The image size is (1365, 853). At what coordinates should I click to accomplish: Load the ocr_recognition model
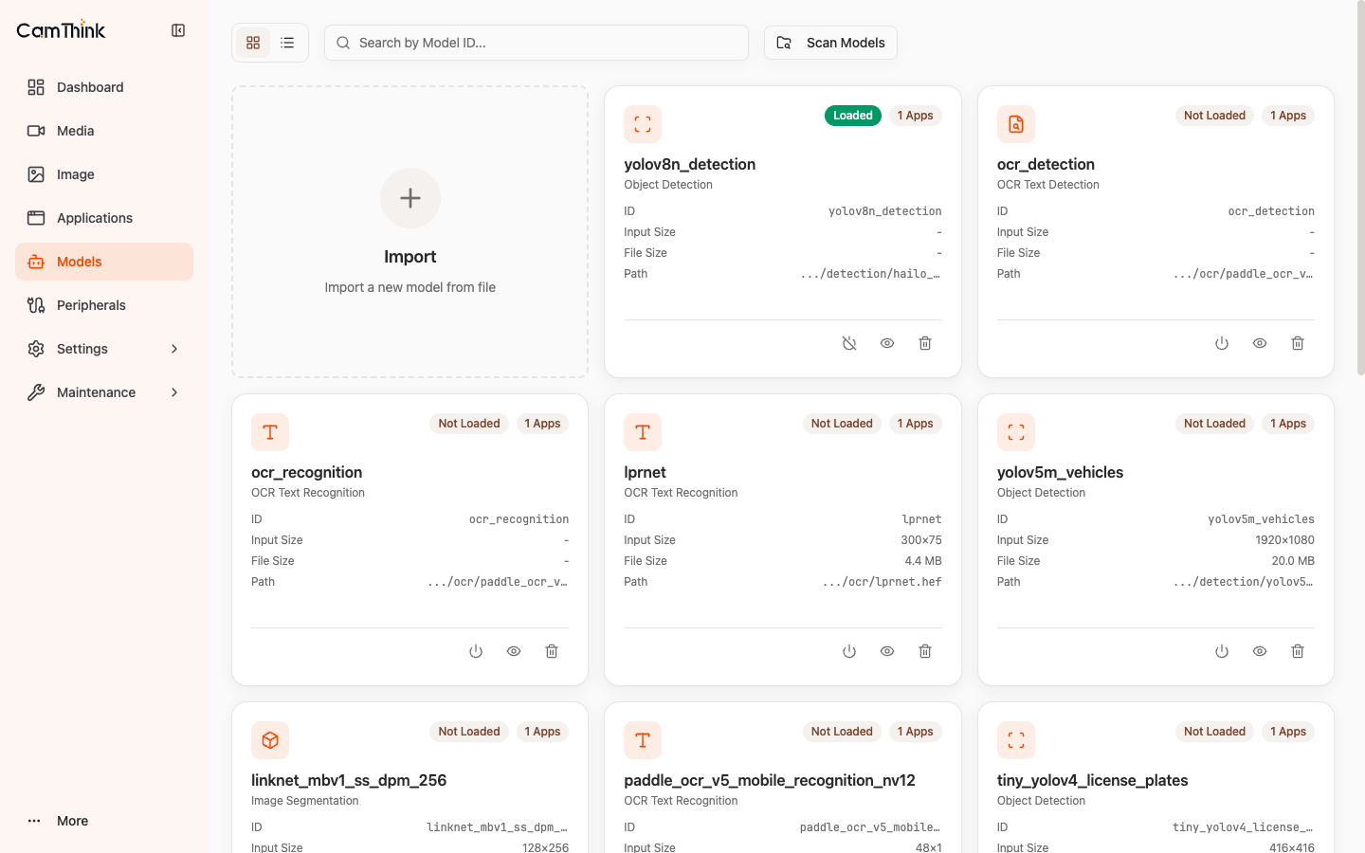476,651
